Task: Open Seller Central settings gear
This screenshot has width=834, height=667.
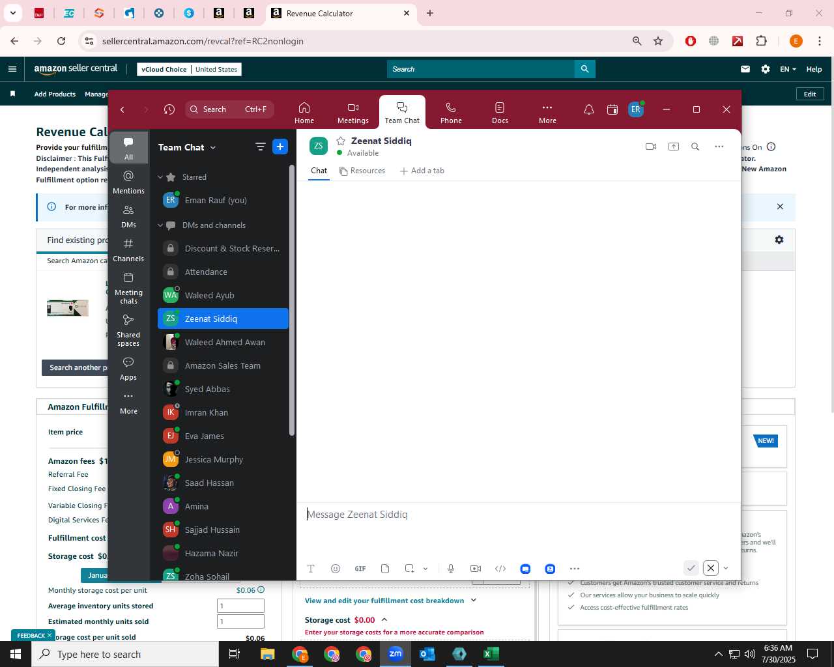Action: pos(766,69)
